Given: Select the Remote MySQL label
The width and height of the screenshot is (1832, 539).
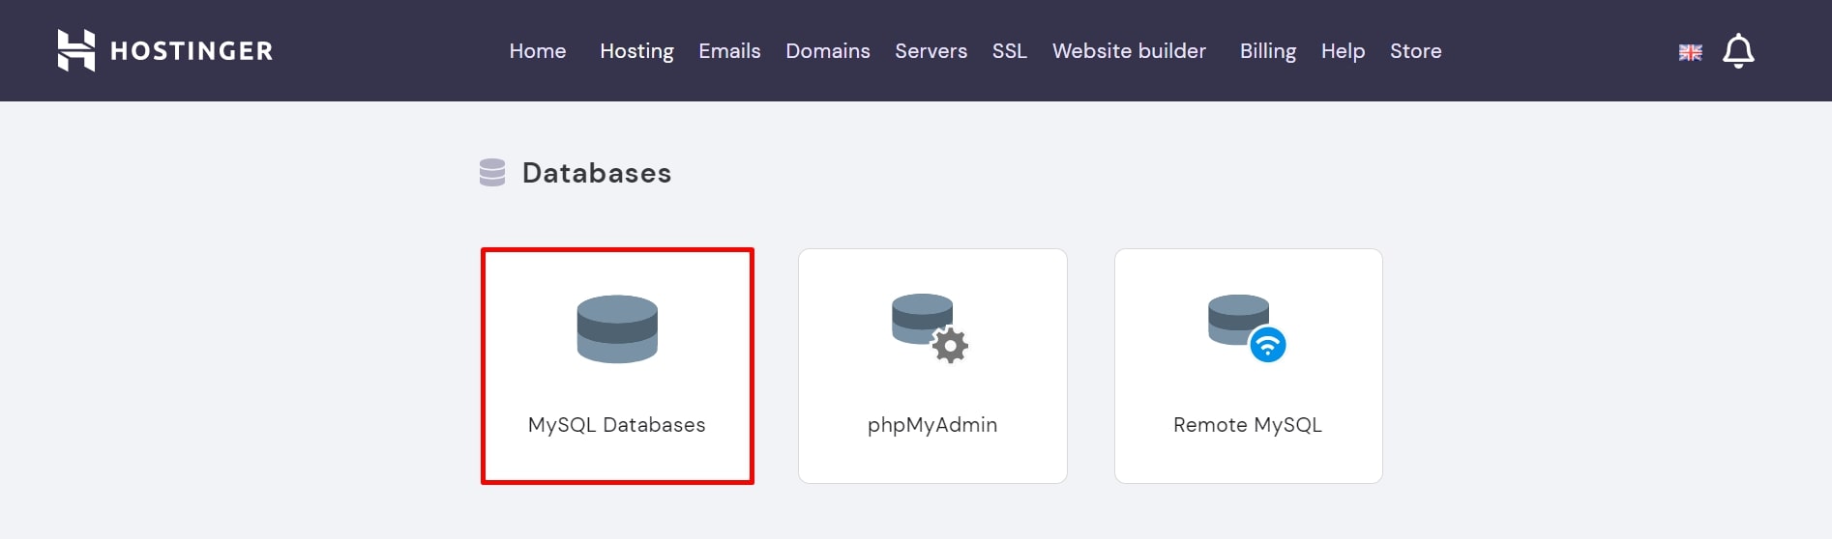Looking at the screenshot, I should [x=1248, y=425].
